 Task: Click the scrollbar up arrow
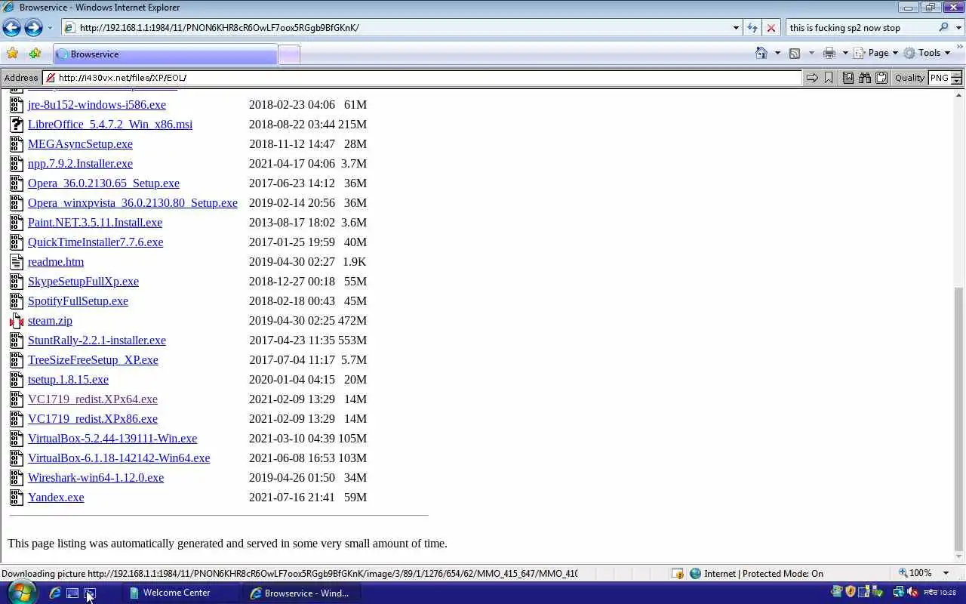[958, 94]
